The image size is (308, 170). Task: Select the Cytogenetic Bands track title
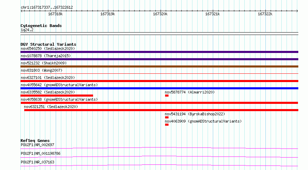[x=41, y=26]
